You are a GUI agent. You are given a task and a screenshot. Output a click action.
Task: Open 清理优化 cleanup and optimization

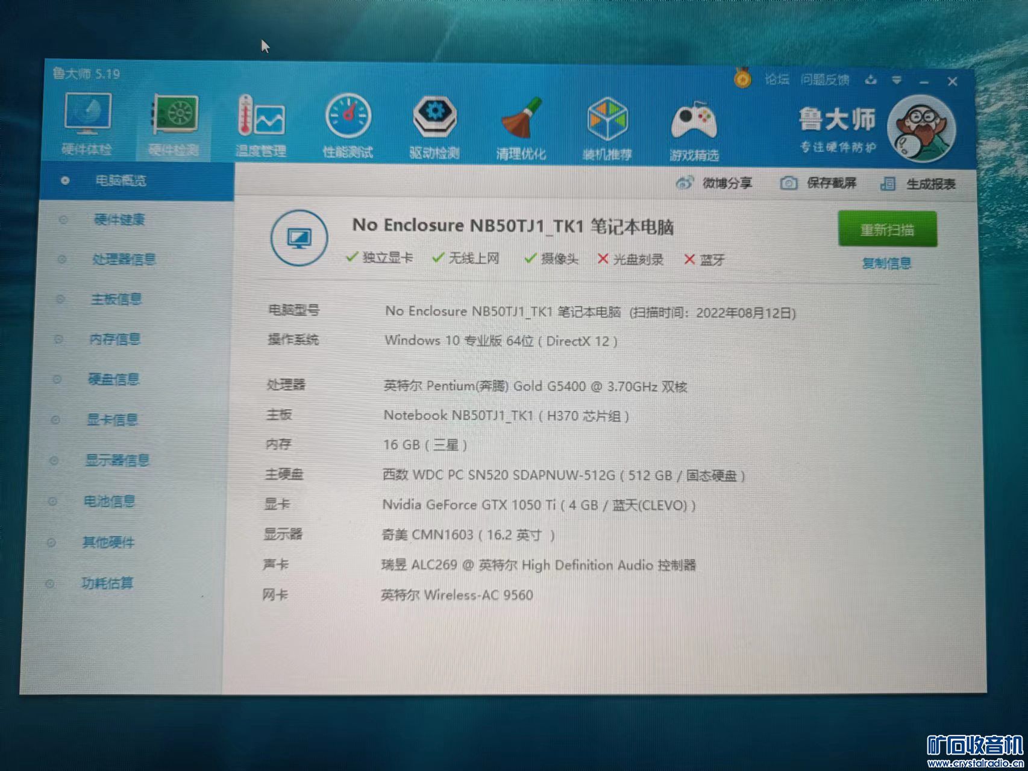tap(521, 129)
